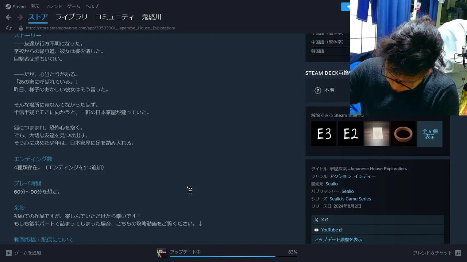Click the help question icon next to 不明
Image resolution: width=467 pixels, height=262 pixels.
318,90
